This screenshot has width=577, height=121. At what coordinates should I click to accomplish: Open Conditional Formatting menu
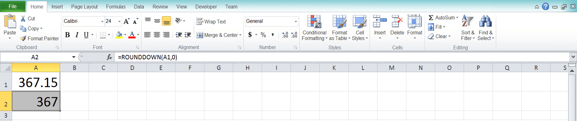pos(314,28)
